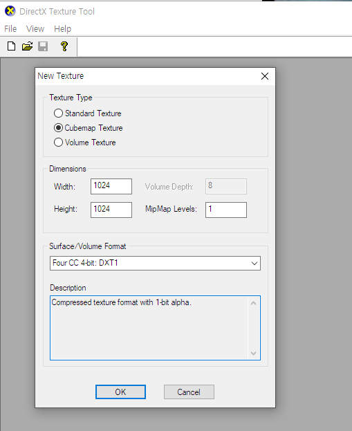
Task: Click the Save floppy disk icon
Action: 43,46
